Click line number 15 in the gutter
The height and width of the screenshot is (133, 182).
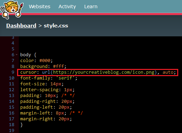coord(12,107)
